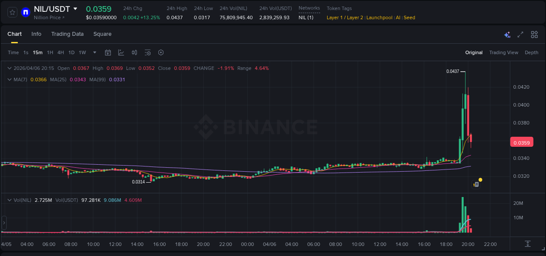
Task: Click the CHANGE -1.91% value
Action: [x=226, y=68]
